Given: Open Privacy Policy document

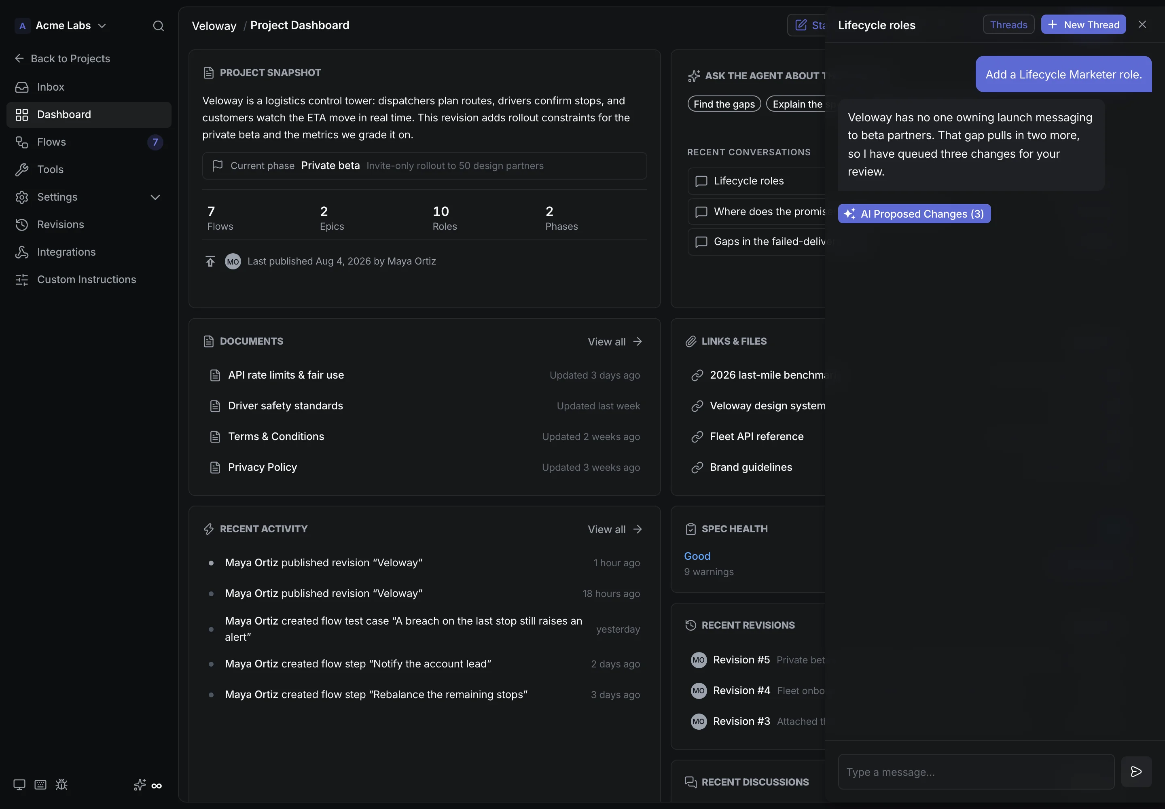Looking at the screenshot, I should click(x=425, y=467).
